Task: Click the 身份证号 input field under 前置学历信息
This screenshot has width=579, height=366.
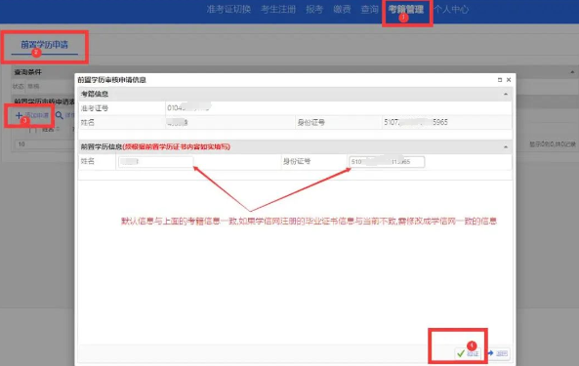Action: [x=387, y=162]
